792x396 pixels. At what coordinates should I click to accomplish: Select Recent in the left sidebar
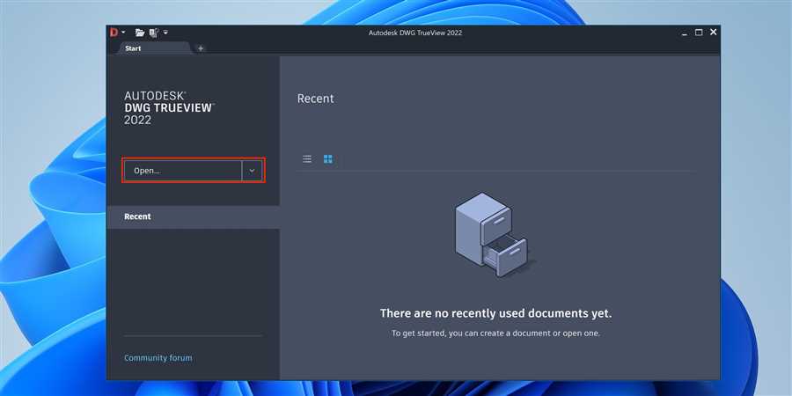[x=193, y=216]
